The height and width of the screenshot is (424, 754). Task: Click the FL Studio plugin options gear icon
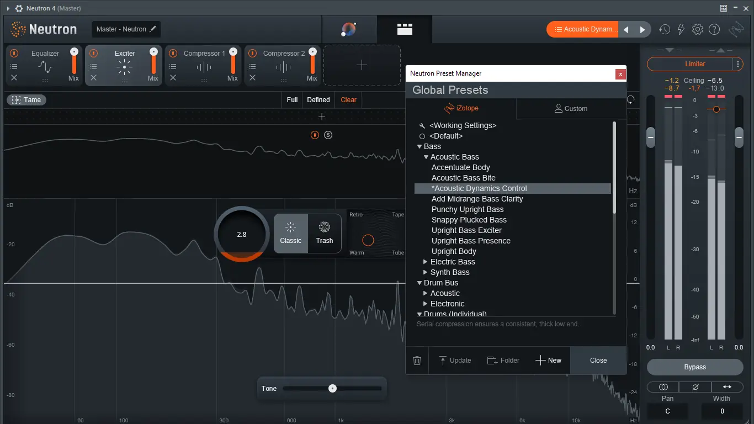point(19,9)
